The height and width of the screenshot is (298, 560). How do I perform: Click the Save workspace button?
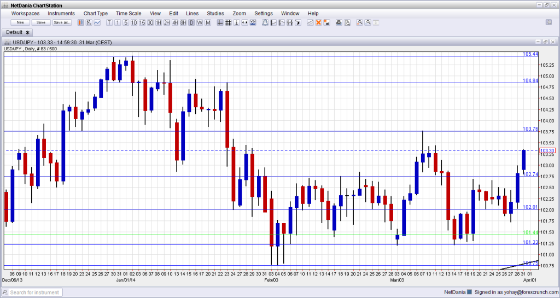pos(41,22)
